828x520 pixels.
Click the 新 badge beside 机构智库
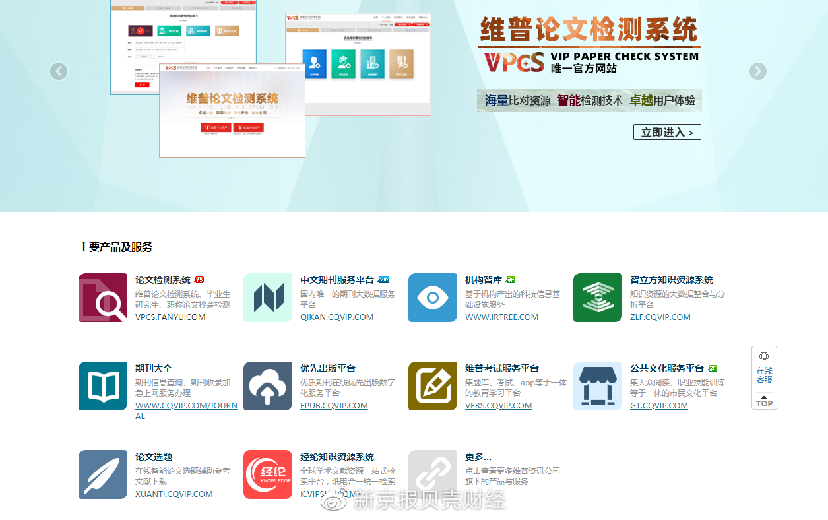click(x=511, y=280)
